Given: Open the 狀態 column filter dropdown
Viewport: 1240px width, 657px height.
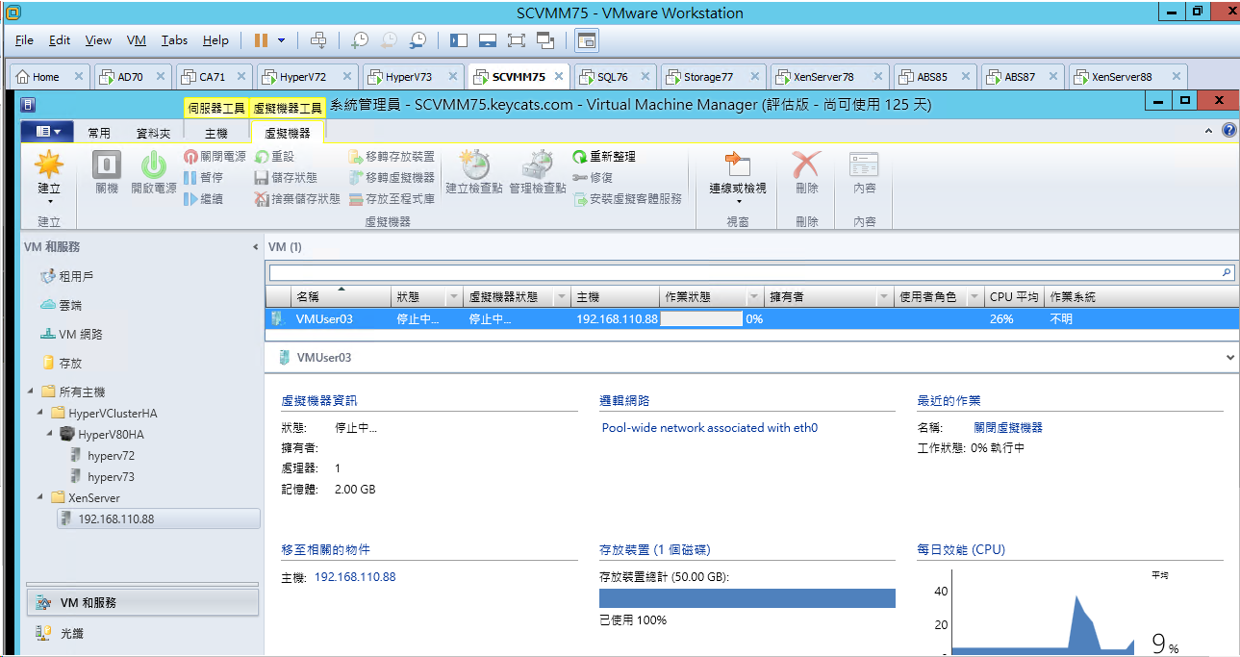Looking at the screenshot, I should click(453, 297).
